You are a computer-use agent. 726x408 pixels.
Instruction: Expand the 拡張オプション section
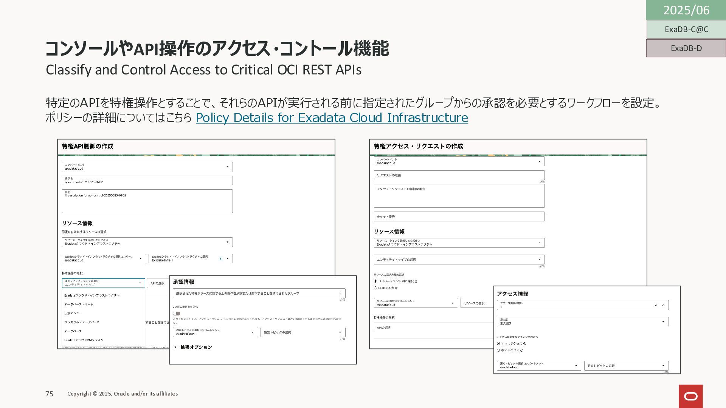pos(193,347)
